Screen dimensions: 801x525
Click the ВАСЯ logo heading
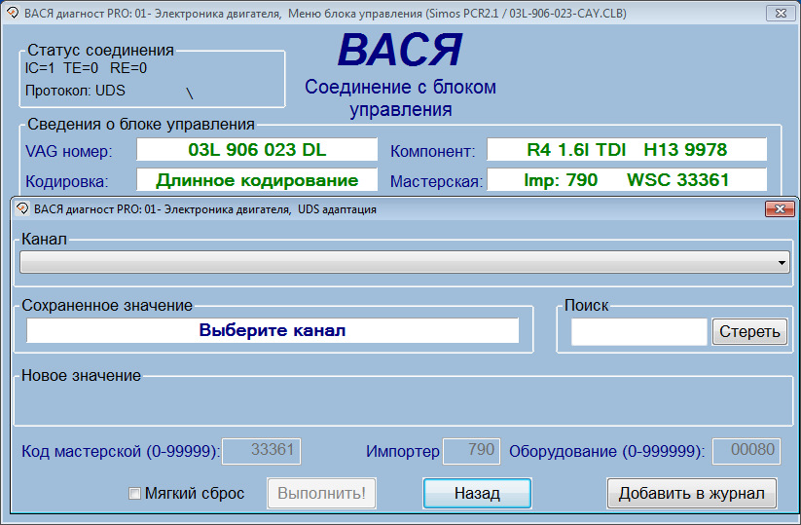pos(400,50)
